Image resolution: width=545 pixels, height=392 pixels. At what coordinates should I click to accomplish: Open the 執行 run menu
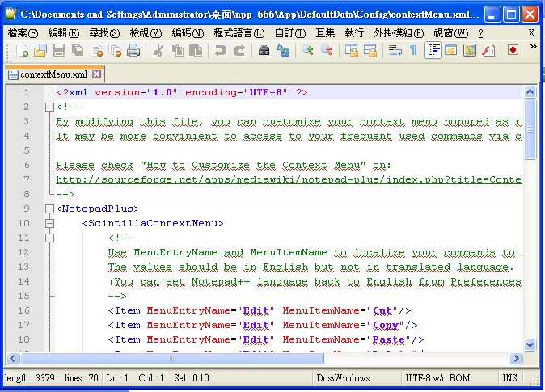(x=354, y=33)
